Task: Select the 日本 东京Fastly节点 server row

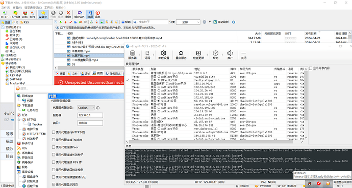Action: pos(215,80)
